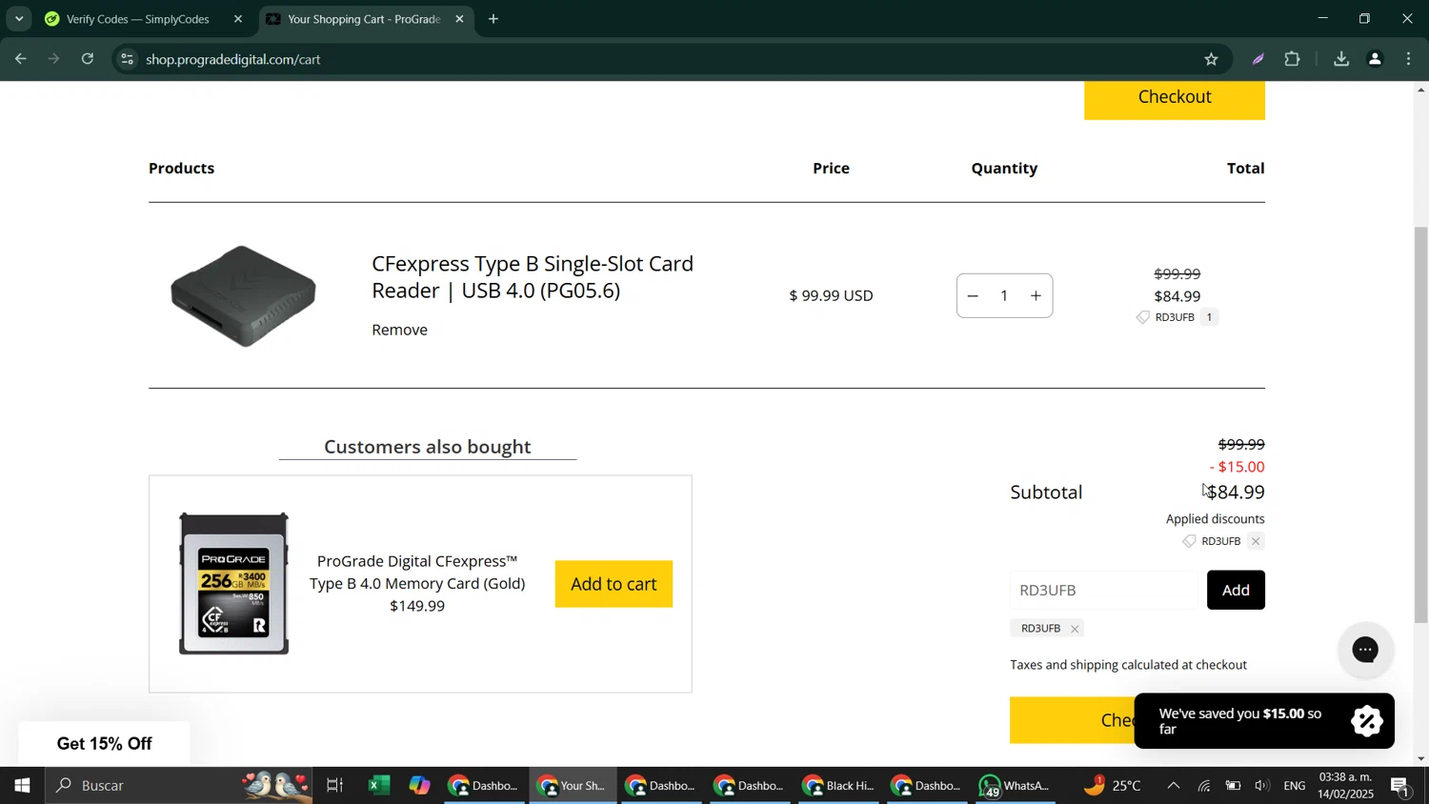Screen dimensions: 1429x804
Task: Switch to Black Hi... Chrome taskbar window
Action: click(x=838, y=786)
